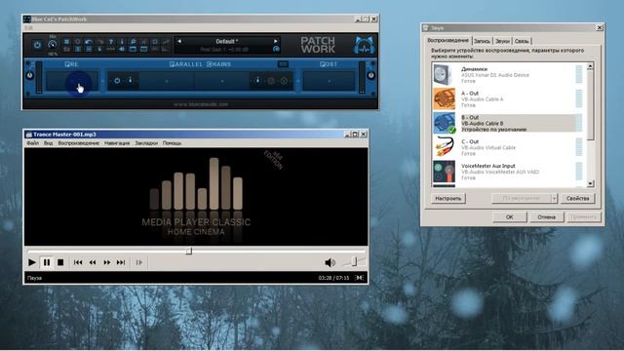
Task: Select the Динамики ASUS Xonar device
Action: click(508, 75)
